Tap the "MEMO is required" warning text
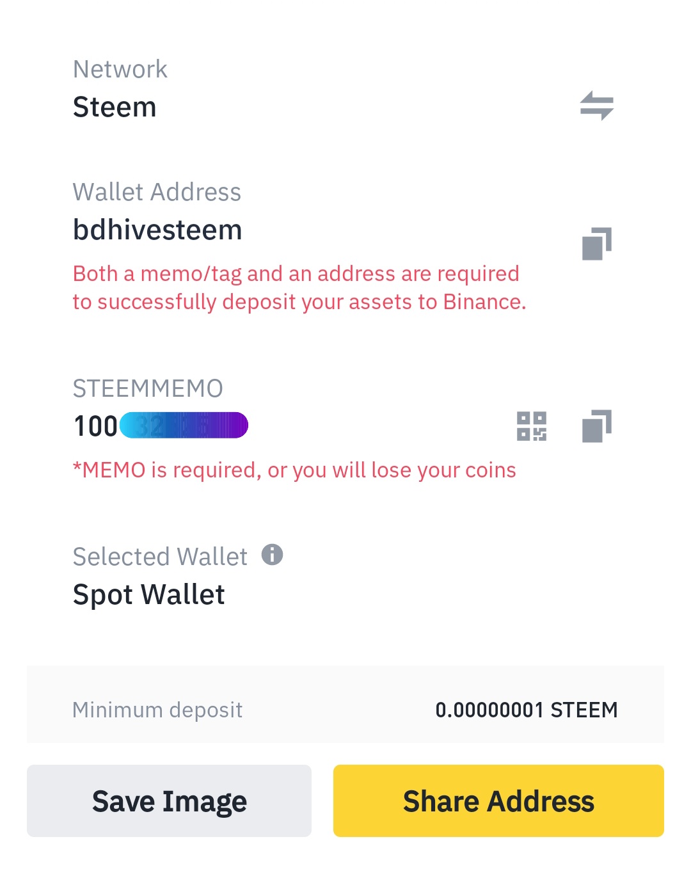Image resolution: width=691 pixels, height=869 pixels. click(294, 470)
